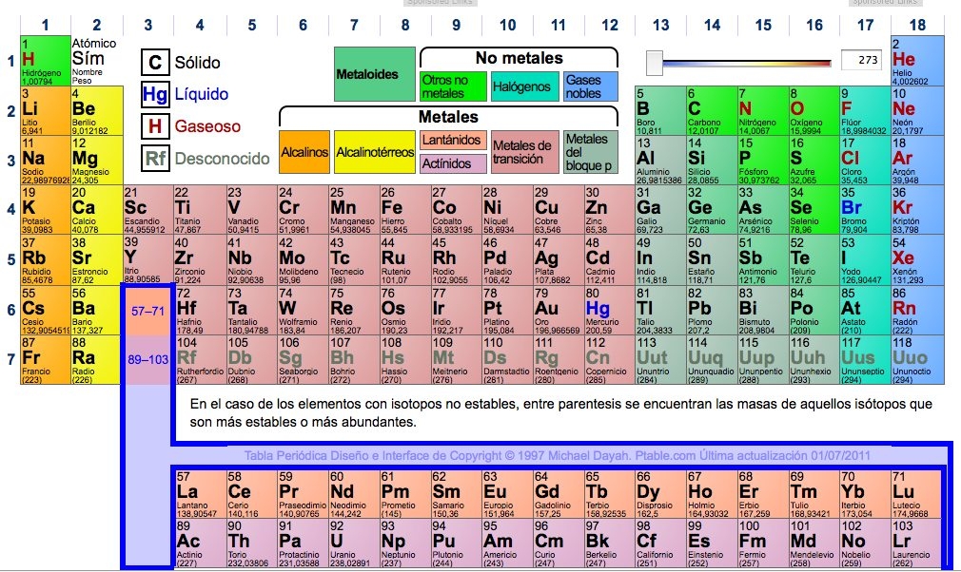Click the Desconocido state legend item
The height and width of the screenshot is (572, 961).
[x=155, y=158]
